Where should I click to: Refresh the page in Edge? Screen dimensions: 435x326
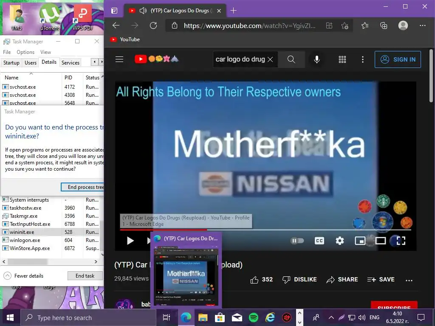tap(153, 25)
